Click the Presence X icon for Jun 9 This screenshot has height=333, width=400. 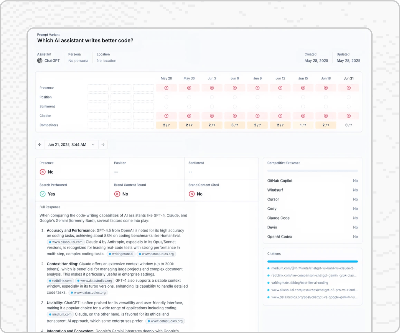tap(257, 88)
